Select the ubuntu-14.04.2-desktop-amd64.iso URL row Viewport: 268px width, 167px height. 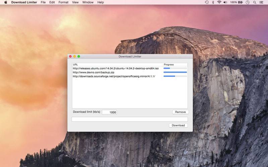[x=130, y=68]
